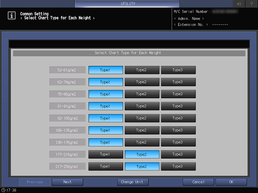Click the 17:38 time display
258x193 pixels.
[x=11, y=190]
